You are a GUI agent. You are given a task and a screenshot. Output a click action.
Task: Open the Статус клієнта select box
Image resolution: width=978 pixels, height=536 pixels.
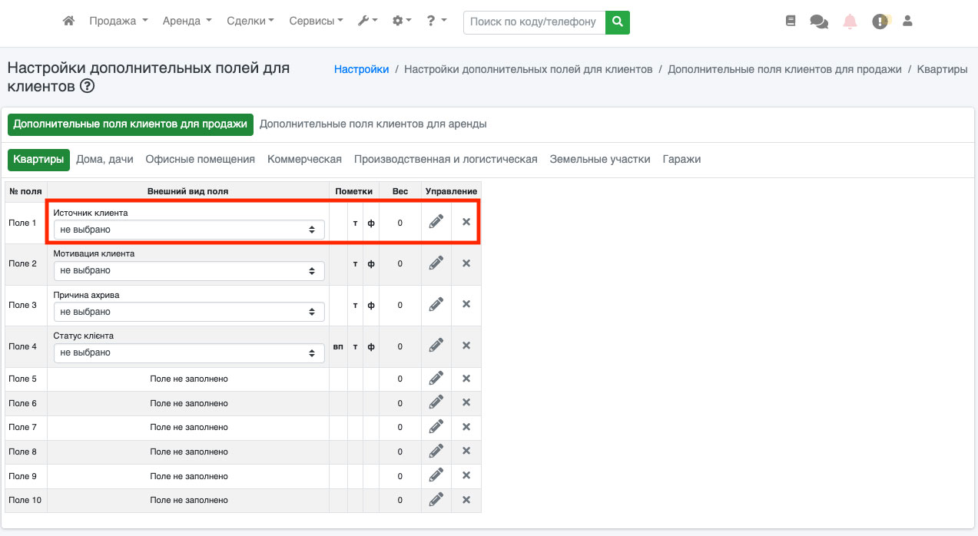pyautogui.click(x=188, y=352)
